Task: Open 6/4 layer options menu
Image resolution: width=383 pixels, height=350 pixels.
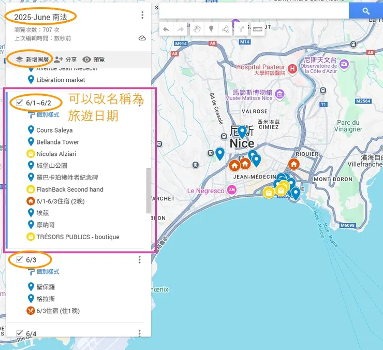Action: [139, 333]
